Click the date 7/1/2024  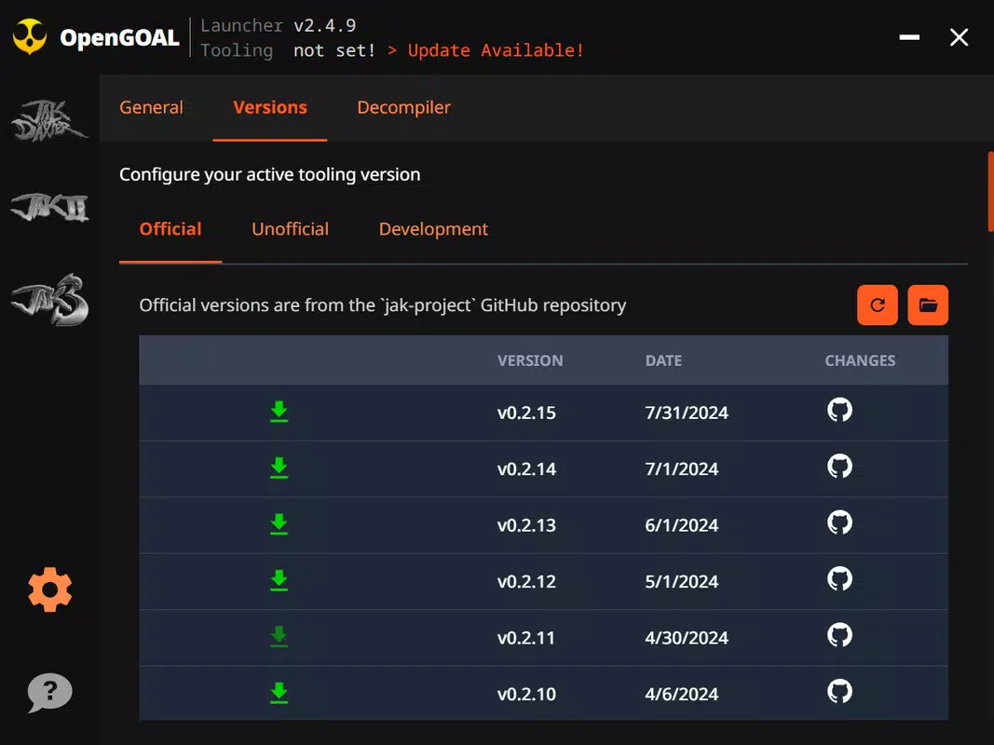coord(682,469)
